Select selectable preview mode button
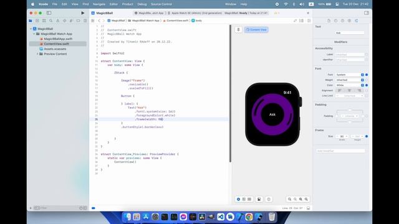Image resolution: width=399 pixels, height=224 pixels. click(x=244, y=199)
